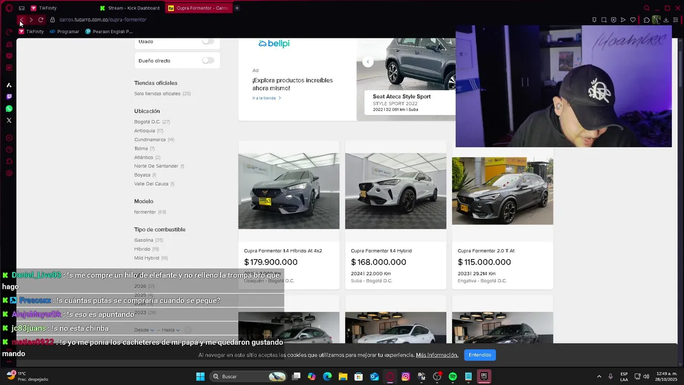Open taskbar clock showing 12:49 a. m.
Image resolution: width=684 pixels, height=385 pixels.
tap(665, 376)
